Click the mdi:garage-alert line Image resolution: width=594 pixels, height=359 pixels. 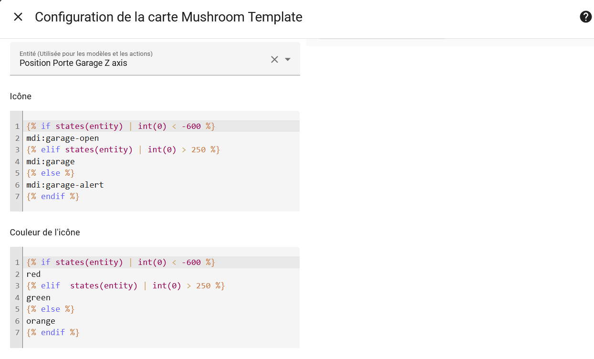click(65, 185)
